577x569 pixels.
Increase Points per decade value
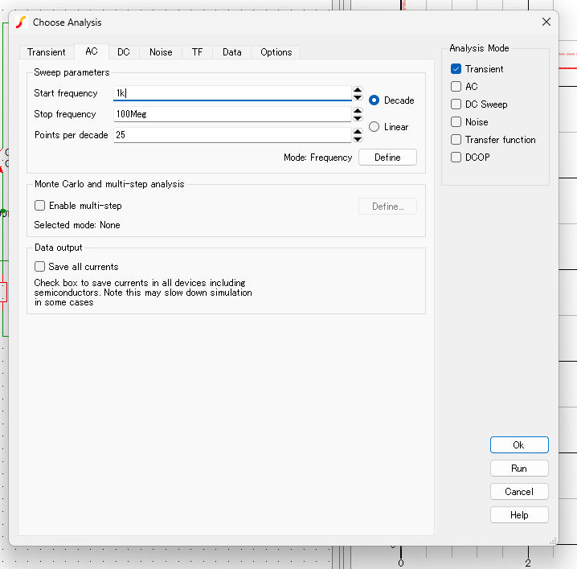[x=358, y=132]
